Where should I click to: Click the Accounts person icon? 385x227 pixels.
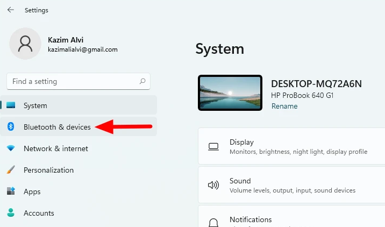[11, 212]
